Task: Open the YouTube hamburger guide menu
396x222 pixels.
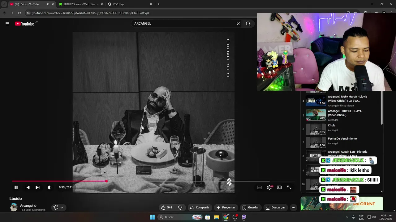Action: pyautogui.click(x=7, y=24)
